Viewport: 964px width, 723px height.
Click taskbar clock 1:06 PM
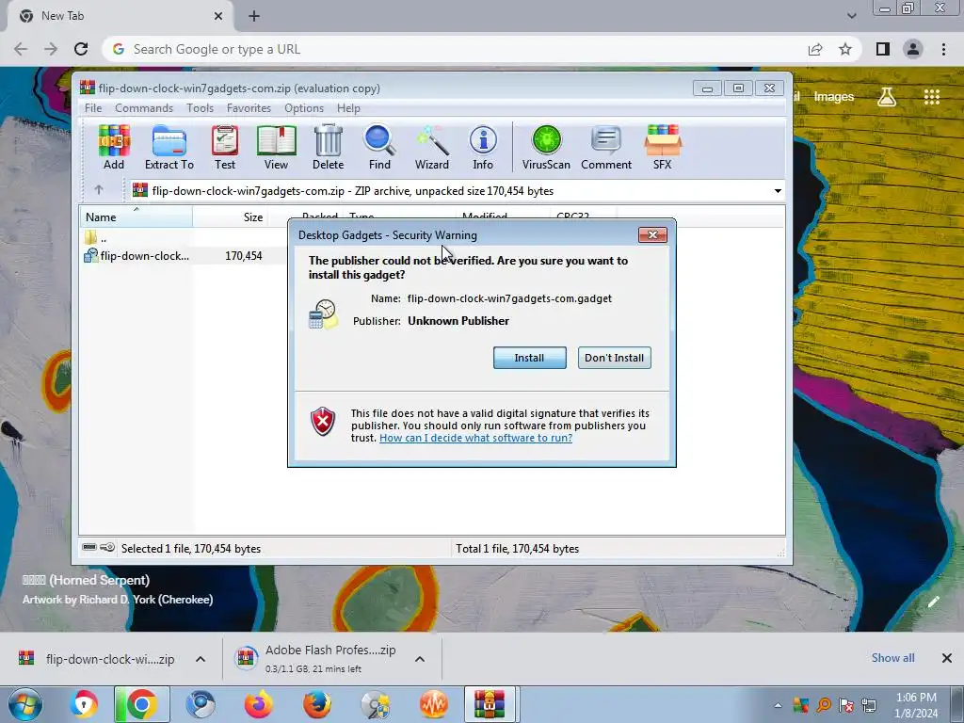916,705
